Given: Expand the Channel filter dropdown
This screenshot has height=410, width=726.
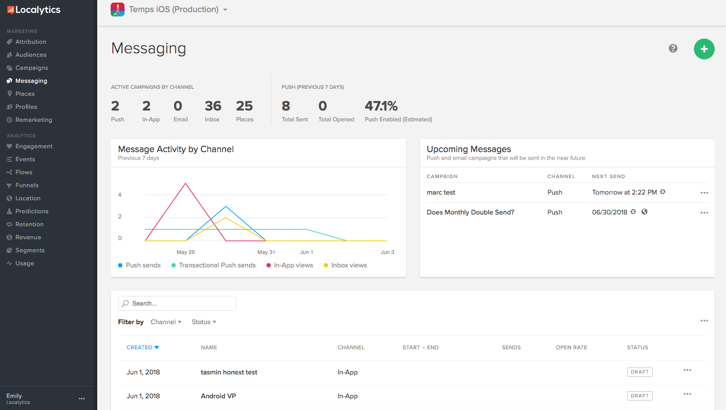Looking at the screenshot, I should coord(166,322).
